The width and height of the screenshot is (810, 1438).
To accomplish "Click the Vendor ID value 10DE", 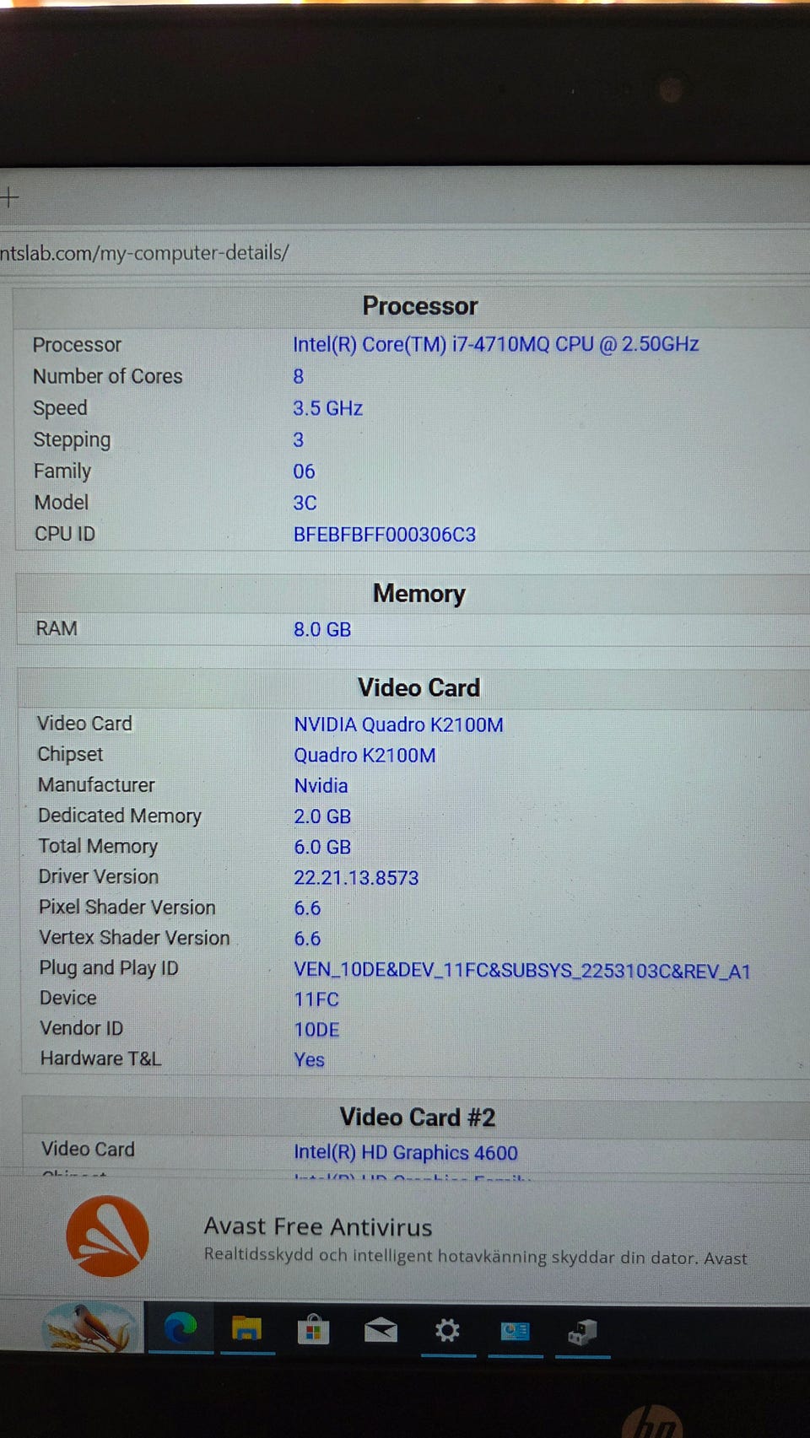I will tap(316, 1030).
